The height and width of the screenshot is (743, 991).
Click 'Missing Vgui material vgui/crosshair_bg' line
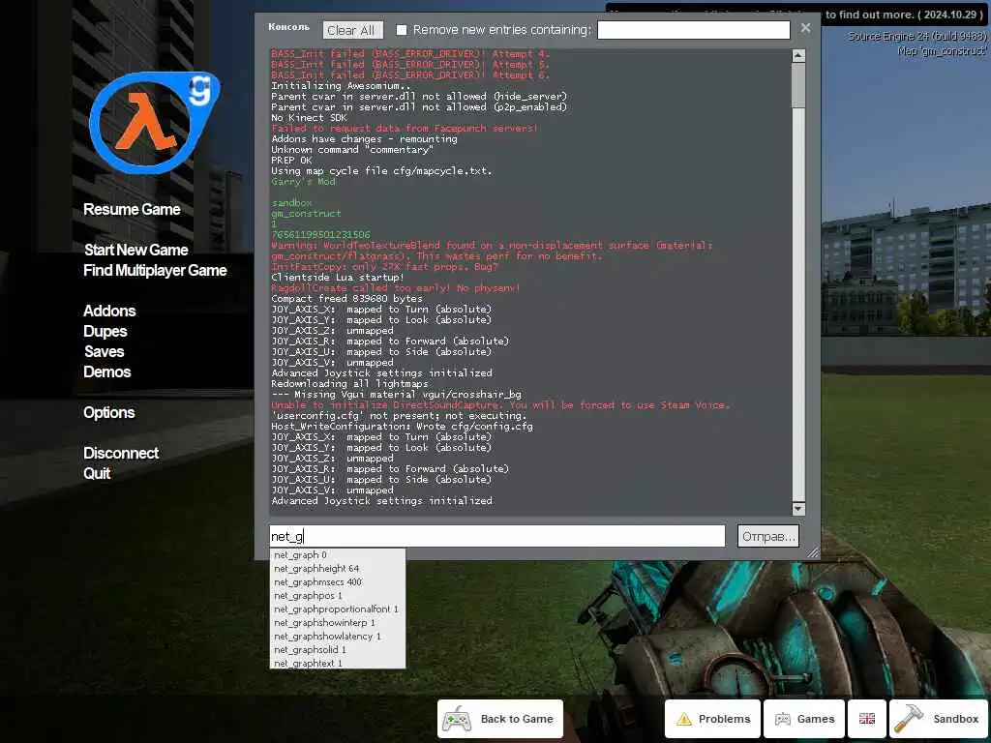396,395
